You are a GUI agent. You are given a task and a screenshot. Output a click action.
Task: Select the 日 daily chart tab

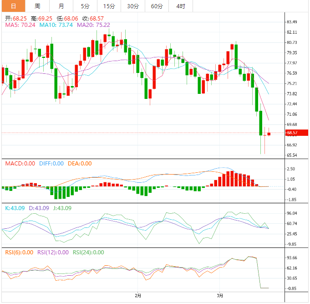(x=13, y=6)
